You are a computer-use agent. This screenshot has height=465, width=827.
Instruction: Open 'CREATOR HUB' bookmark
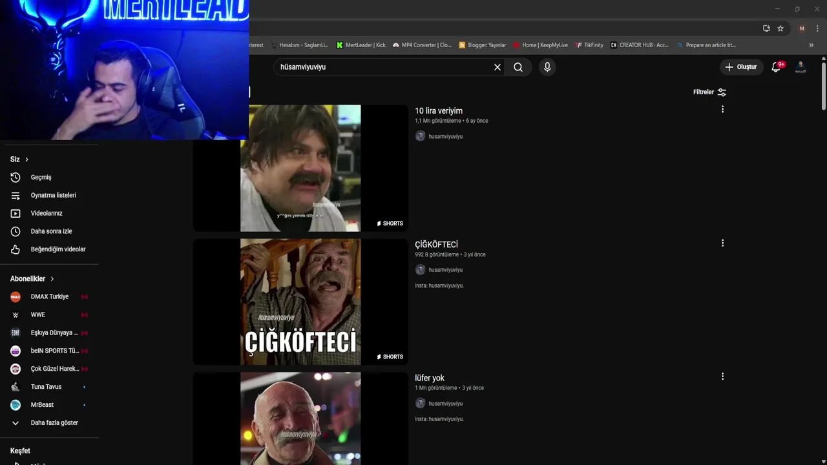[640, 45]
